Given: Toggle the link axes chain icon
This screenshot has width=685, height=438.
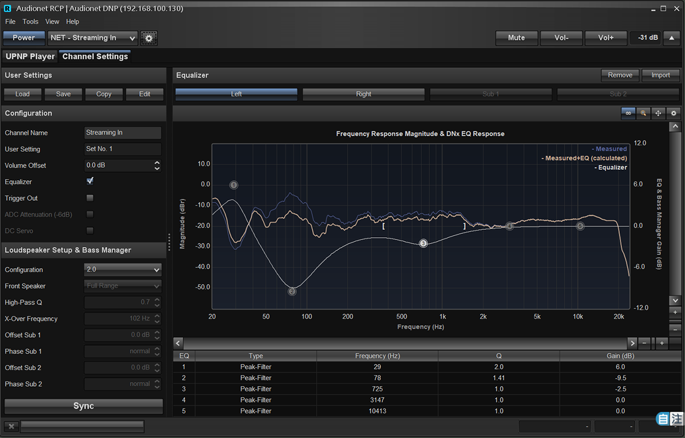Looking at the screenshot, I should tap(628, 113).
